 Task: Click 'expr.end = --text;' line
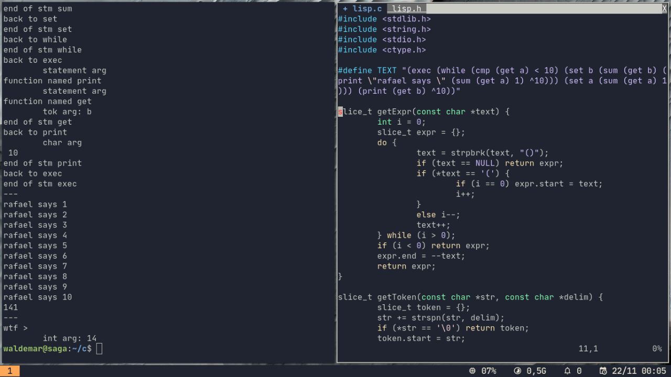[x=421, y=256]
